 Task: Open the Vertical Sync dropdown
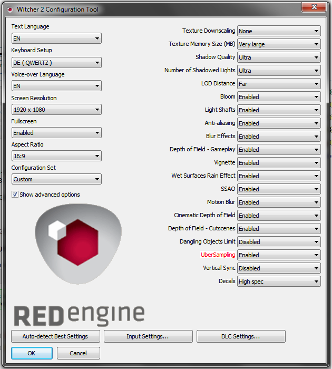279,268
